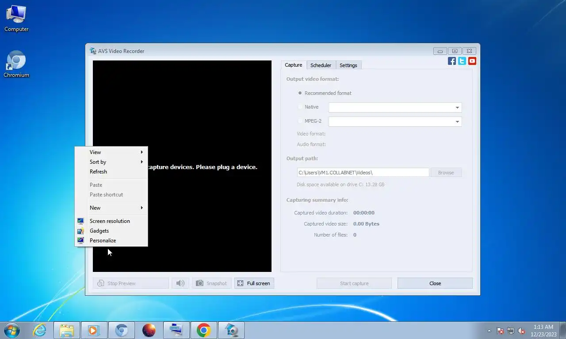Image resolution: width=566 pixels, height=339 pixels.
Task: Select Recommended format radio button
Action: [300, 93]
